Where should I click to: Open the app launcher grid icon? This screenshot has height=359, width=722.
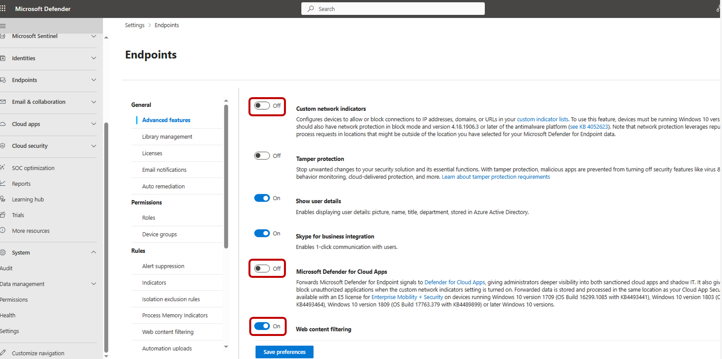click(3, 8)
